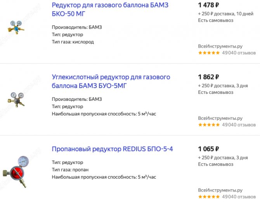The image size is (260, 202).
Task: Open the 49040 отзывов link for REDIUS БПО-5-4
Action: click(x=239, y=197)
